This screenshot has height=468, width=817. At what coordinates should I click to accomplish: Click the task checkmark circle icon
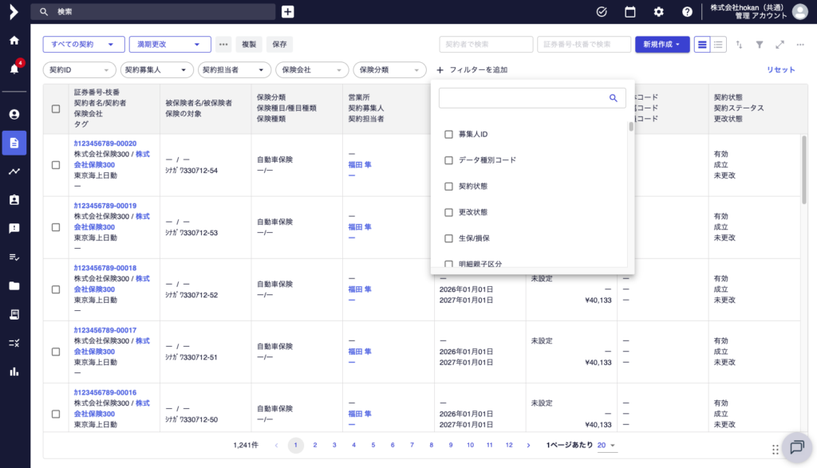(x=602, y=12)
